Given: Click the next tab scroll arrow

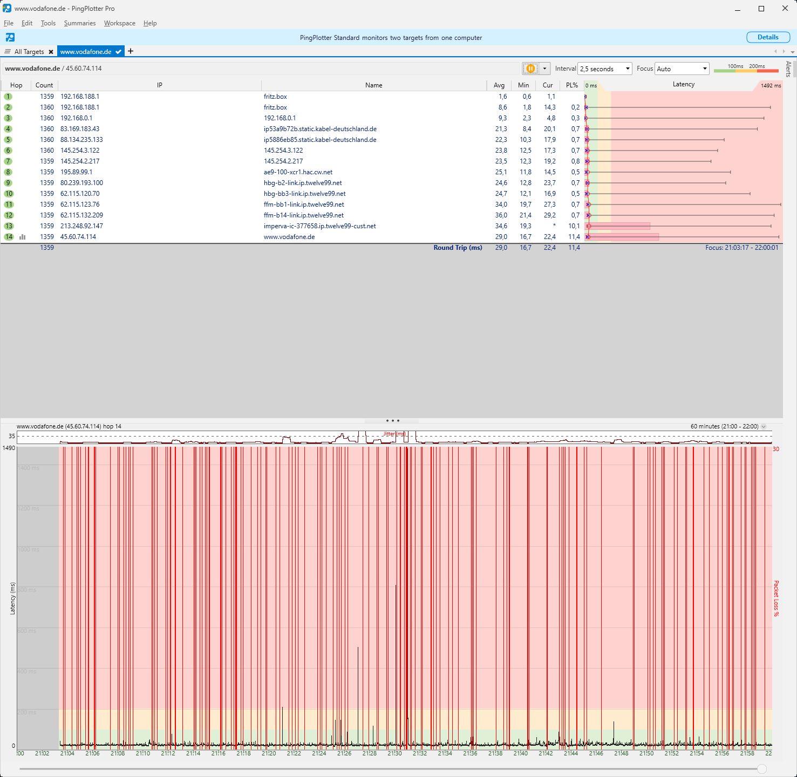Looking at the screenshot, I should pyautogui.click(x=784, y=52).
